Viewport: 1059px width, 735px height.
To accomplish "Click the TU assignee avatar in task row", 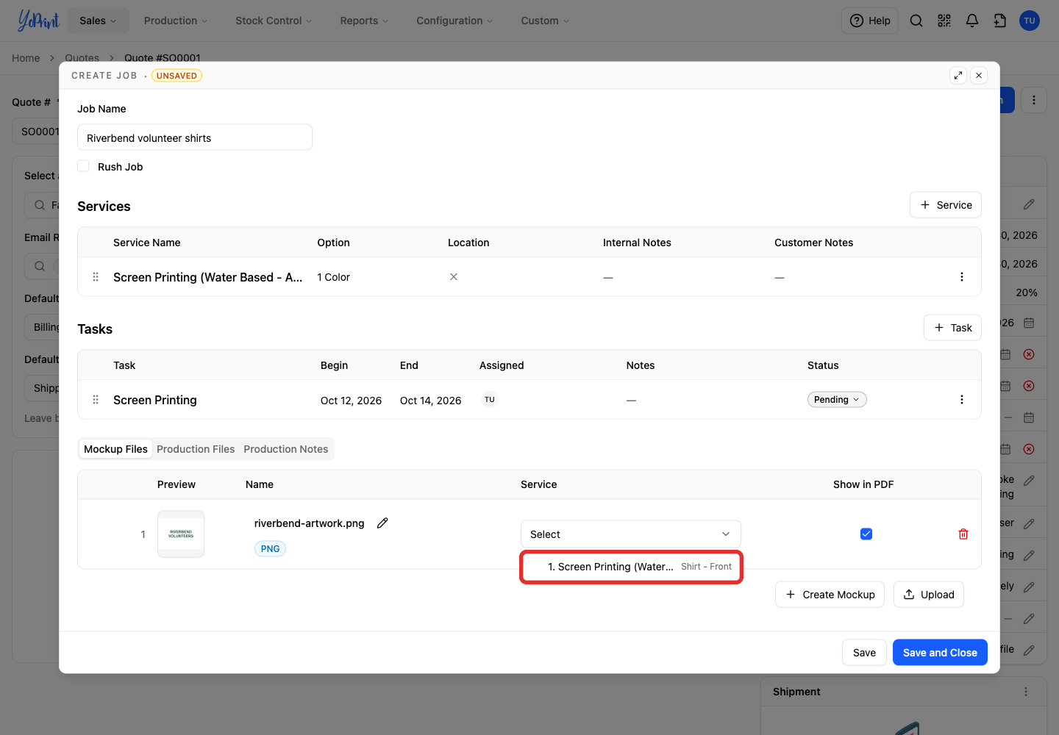I will [490, 400].
